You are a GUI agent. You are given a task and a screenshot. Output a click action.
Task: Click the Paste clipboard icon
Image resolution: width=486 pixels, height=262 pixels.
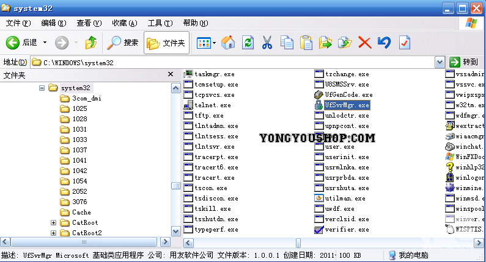coord(306,42)
